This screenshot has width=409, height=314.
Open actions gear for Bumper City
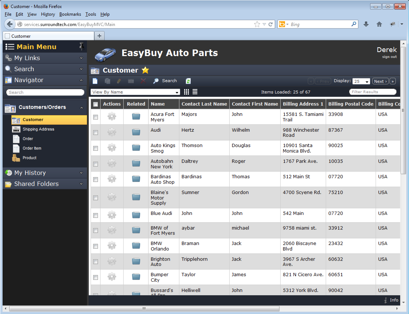point(112,277)
